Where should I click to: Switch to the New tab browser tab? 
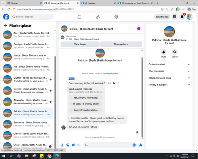(x=25, y=3)
